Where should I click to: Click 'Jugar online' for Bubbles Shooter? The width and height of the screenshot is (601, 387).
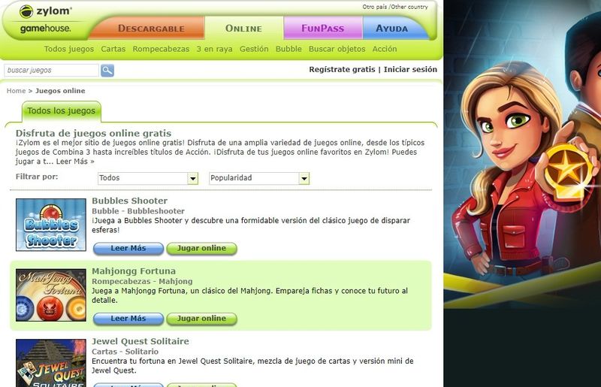(201, 249)
